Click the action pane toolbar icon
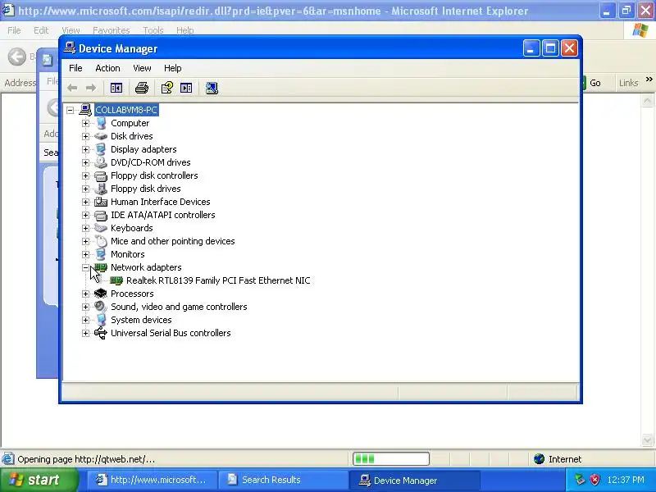The height and width of the screenshot is (492, 656). pos(186,88)
